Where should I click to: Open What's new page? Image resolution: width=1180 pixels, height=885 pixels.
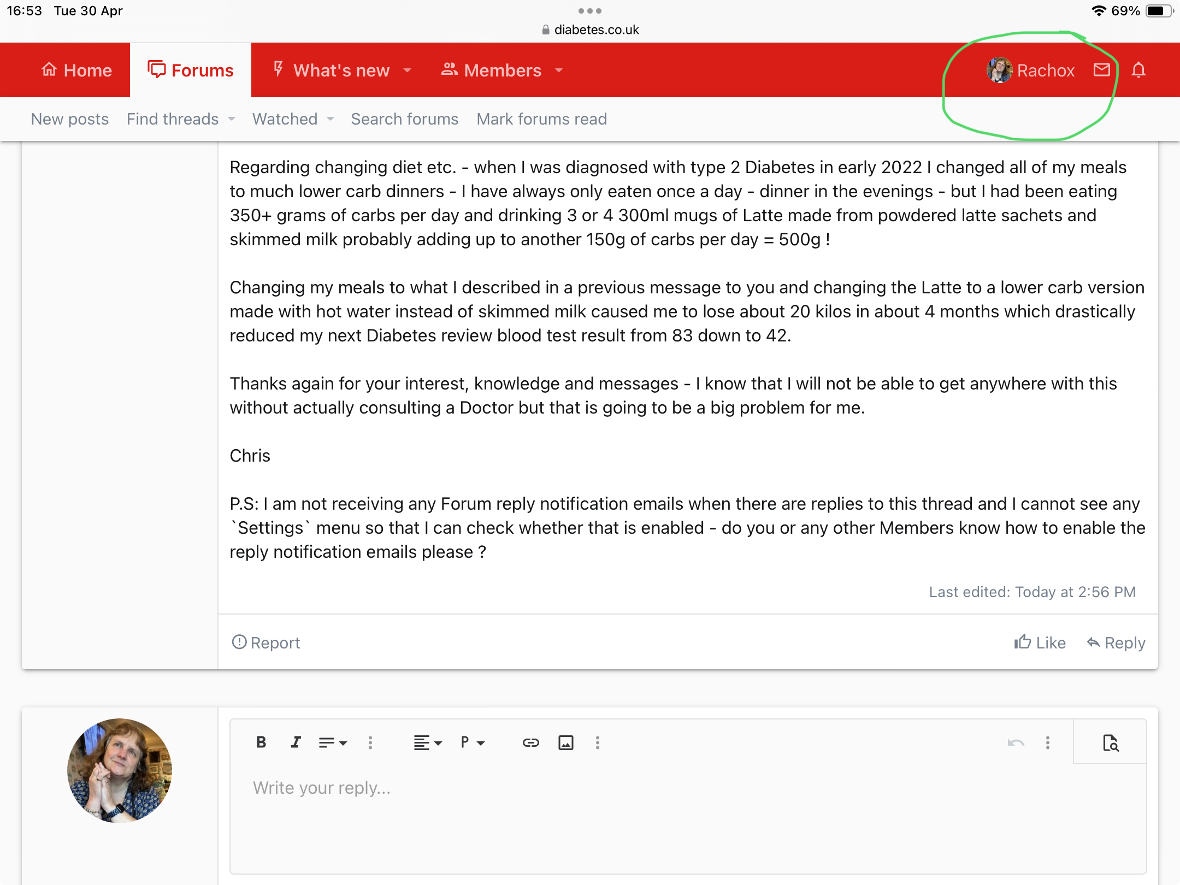332,70
